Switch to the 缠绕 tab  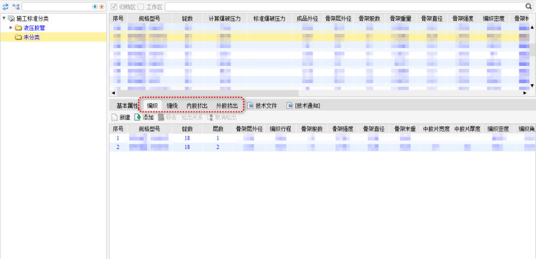click(x=172, y=106)
